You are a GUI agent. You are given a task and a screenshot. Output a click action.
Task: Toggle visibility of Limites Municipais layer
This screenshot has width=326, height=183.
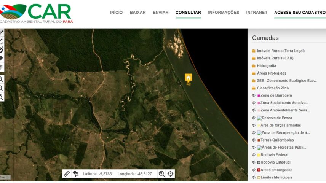click(254, 177)
